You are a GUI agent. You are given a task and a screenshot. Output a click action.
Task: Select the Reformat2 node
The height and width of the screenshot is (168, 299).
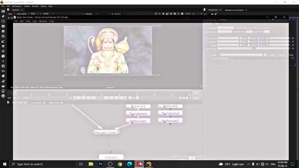pyautogui.click(x=170, y=121)
